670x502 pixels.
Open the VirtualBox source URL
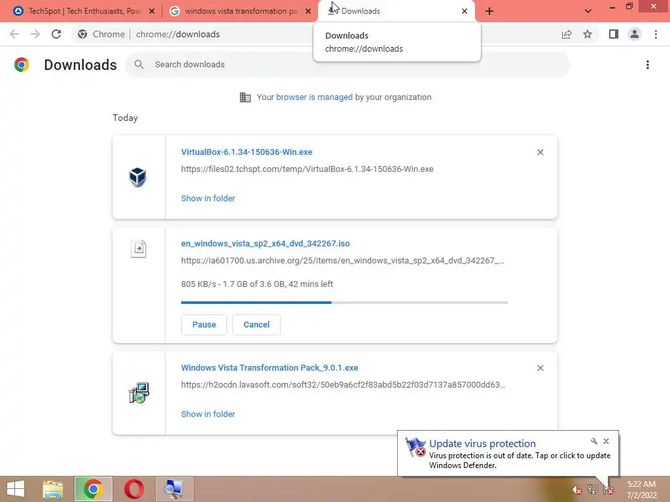pyautogui.click(x=308, y=169)
